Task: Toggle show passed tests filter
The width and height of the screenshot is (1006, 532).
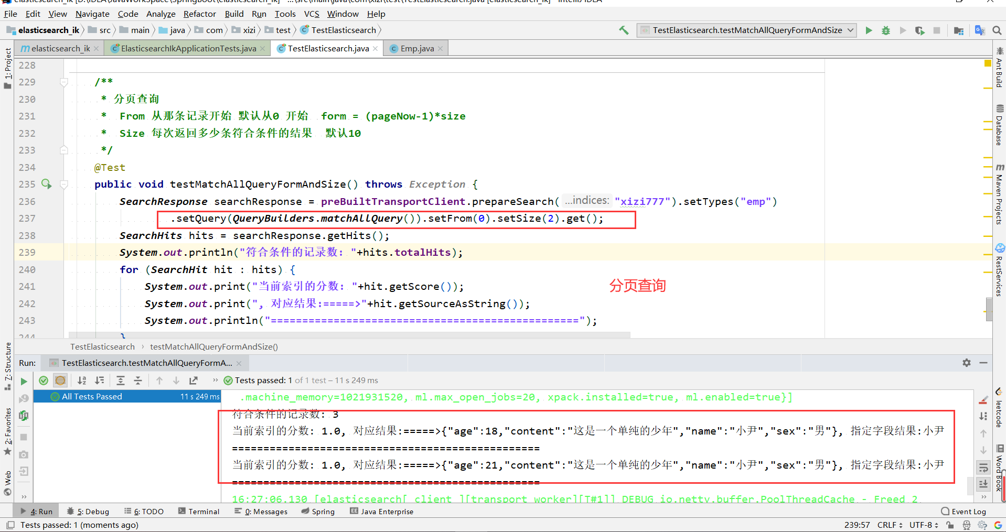Action: pos(44,381)
